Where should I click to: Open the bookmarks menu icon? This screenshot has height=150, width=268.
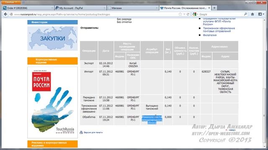click(x=261, y=14)
